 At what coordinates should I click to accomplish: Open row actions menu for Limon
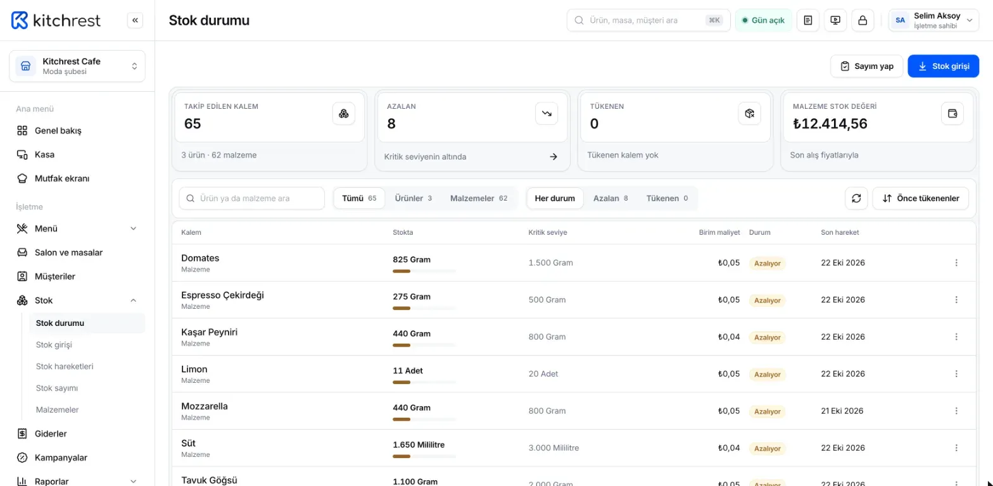click(956, 374)
